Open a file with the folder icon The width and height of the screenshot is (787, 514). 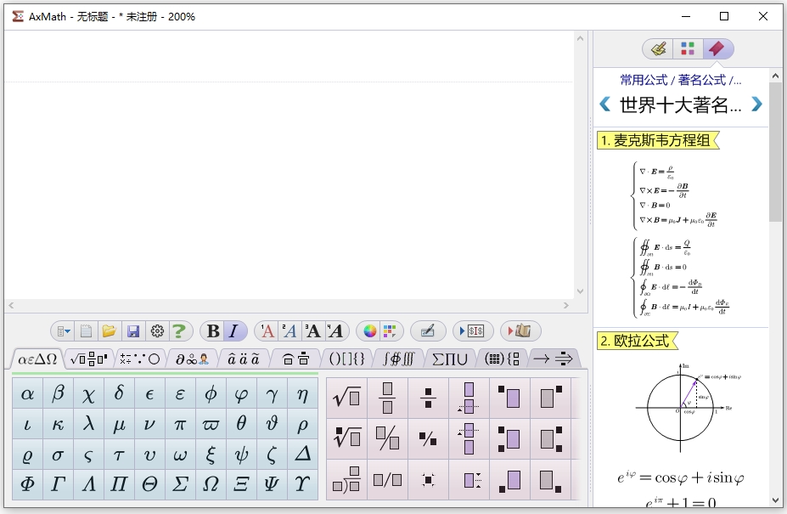pyautogui.click(x=110, y=331)
